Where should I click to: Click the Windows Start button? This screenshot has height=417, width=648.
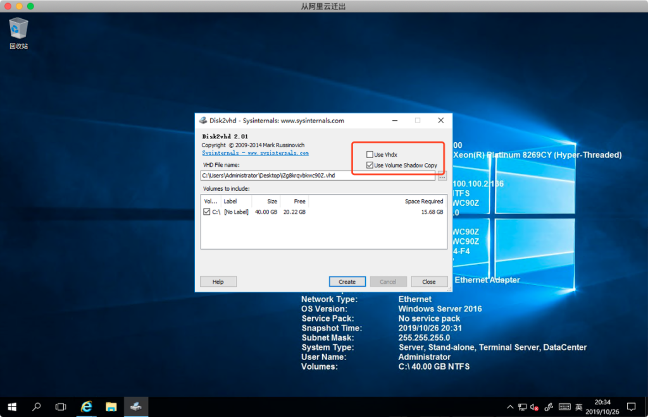[12, 406]
